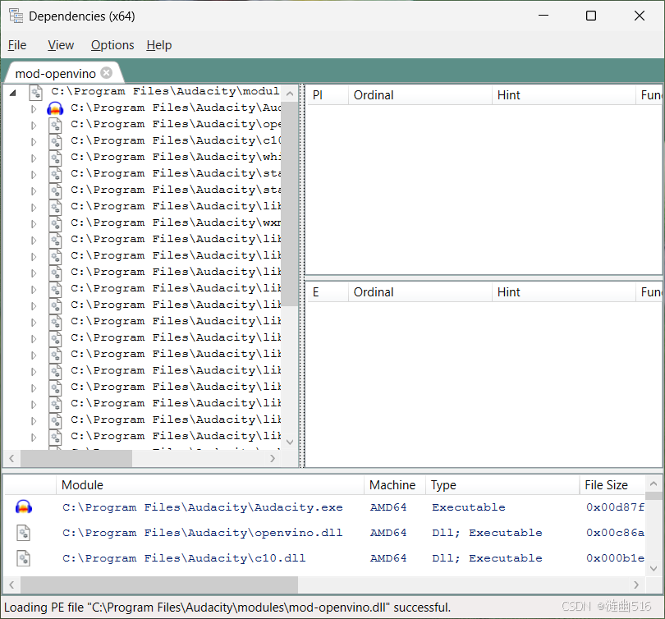Screen dimensions: 665x619
Task: Open the Help menu
Action: point(159,45)
